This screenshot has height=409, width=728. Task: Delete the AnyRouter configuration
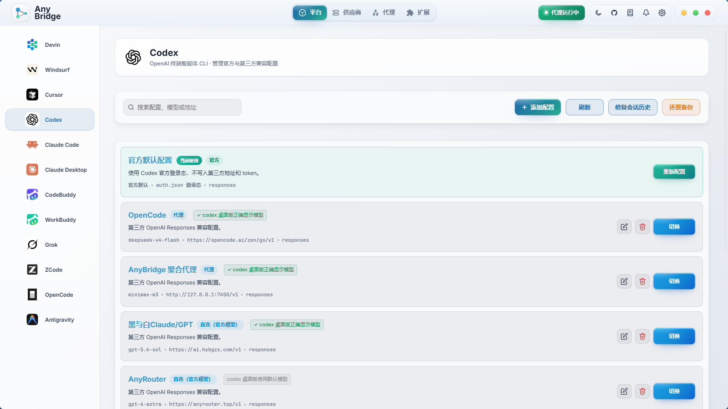[642, 391]
